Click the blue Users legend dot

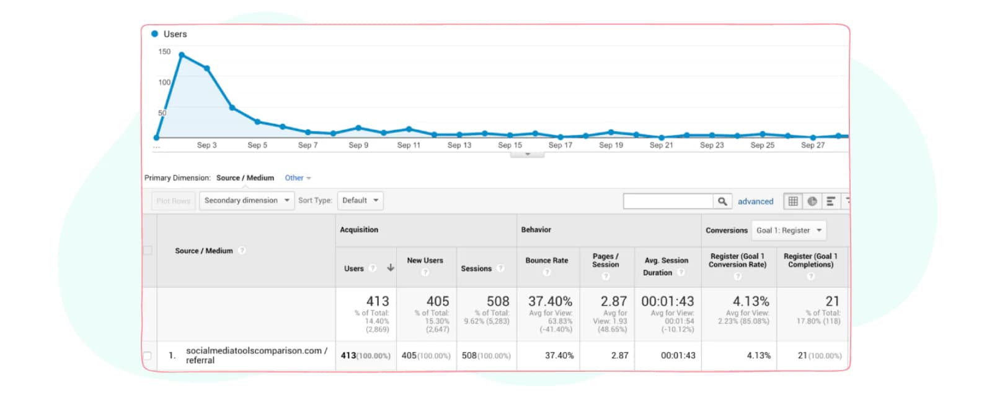coord(155,34)
